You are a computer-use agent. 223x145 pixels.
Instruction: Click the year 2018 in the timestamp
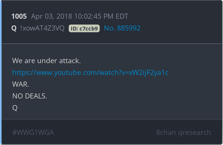[x=64, y=16]
